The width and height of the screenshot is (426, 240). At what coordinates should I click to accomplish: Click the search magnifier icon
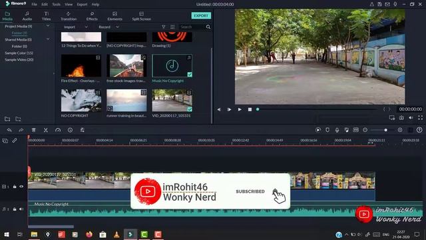coord(208,27)
